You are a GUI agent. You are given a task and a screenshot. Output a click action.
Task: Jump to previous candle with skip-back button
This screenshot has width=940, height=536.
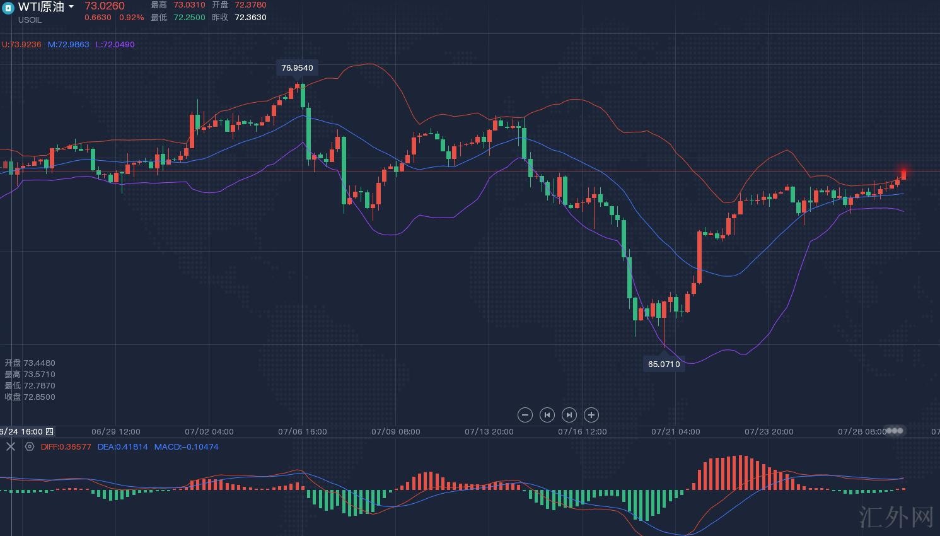point(547,415)
